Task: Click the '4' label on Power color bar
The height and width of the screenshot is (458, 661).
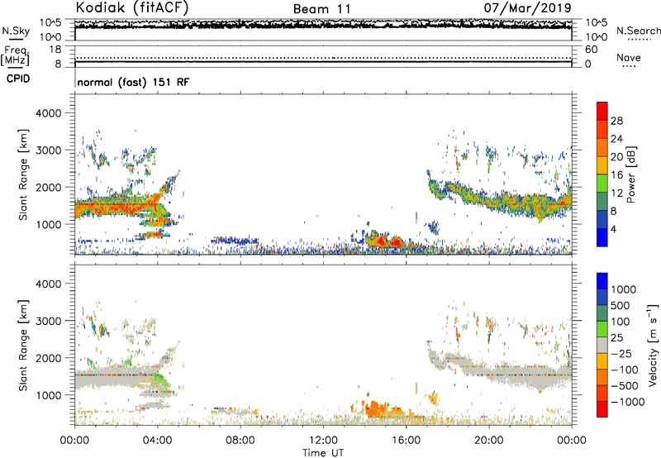Action: [x=614, y=229]
